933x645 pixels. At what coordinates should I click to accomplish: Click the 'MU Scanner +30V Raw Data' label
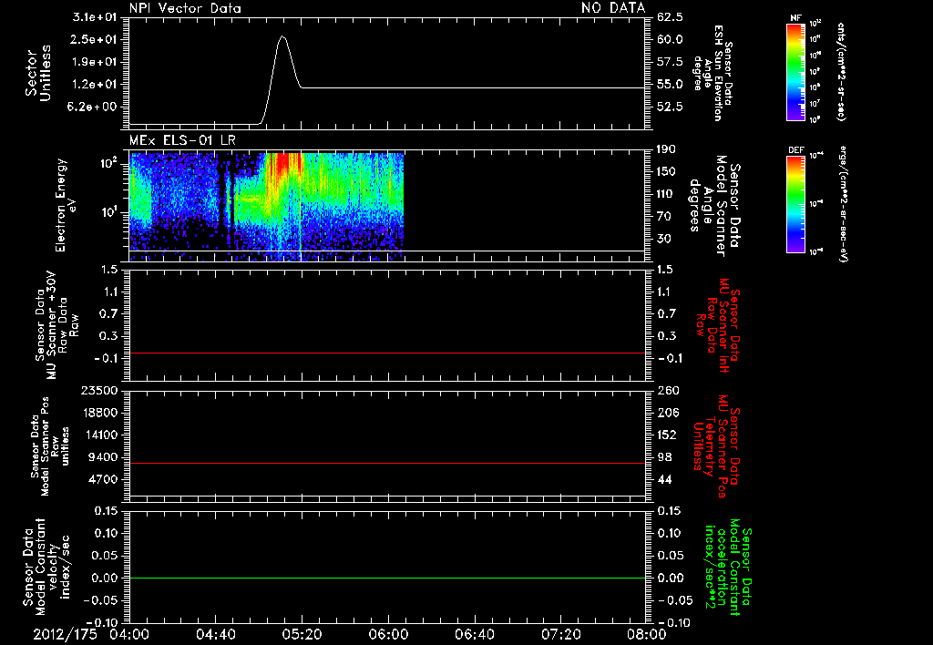click(57, 324)
